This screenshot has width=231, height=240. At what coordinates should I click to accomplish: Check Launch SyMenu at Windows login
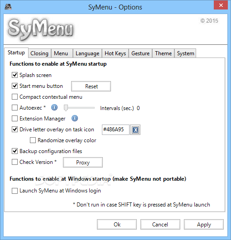click(14, 191)
